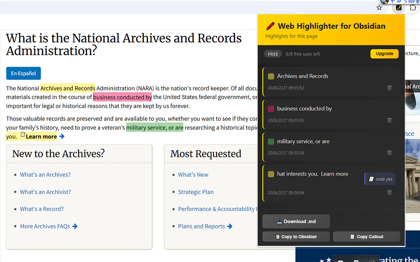Click green-highlighted 'military service, or are' on page

click(155, 128)
